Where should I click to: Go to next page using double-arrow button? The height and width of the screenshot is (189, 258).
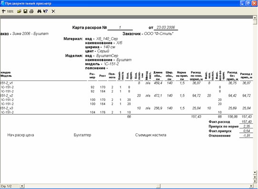click(255, 181)
